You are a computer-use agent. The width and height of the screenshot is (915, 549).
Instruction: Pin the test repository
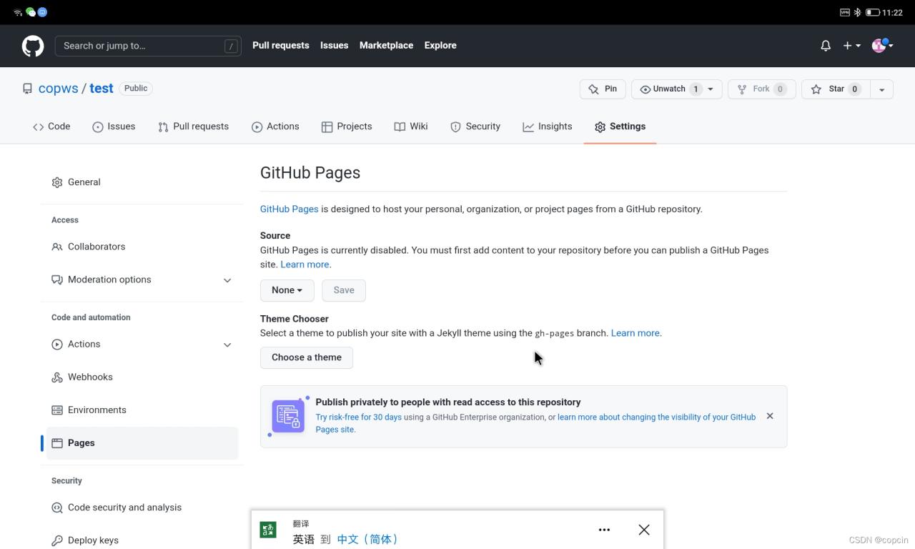603,89
